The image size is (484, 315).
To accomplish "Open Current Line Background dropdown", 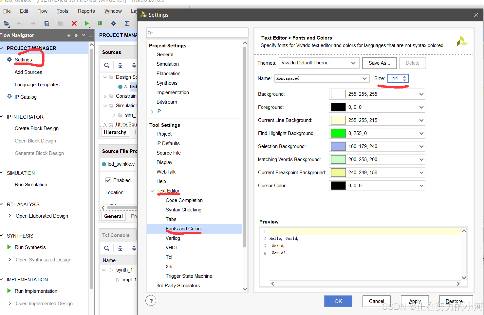I will (421, 120).
